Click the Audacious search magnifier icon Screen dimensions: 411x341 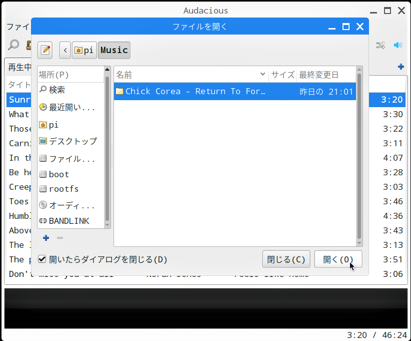pyautogui.click(x=13, y=45)
